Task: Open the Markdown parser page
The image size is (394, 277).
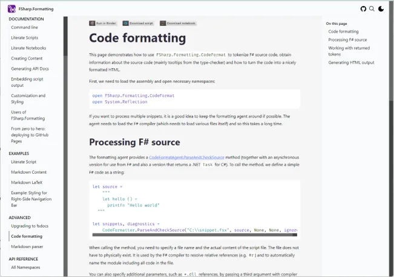Action: coord(27,247)
